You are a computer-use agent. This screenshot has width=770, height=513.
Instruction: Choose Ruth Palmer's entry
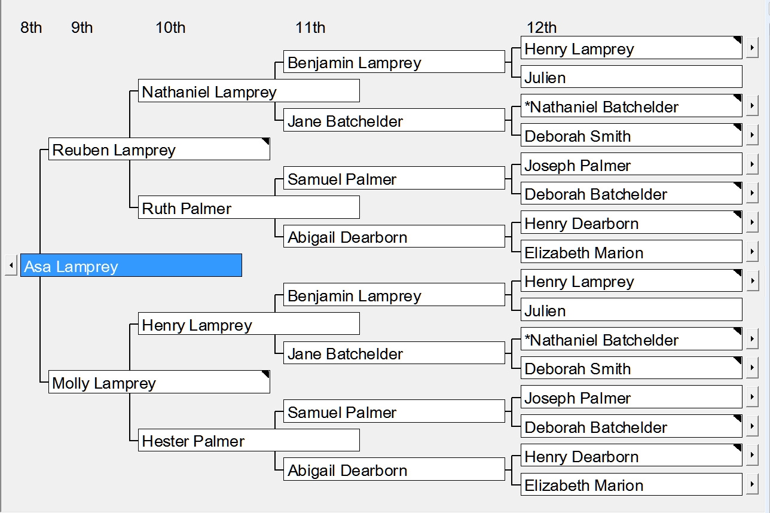coord(248,208)
